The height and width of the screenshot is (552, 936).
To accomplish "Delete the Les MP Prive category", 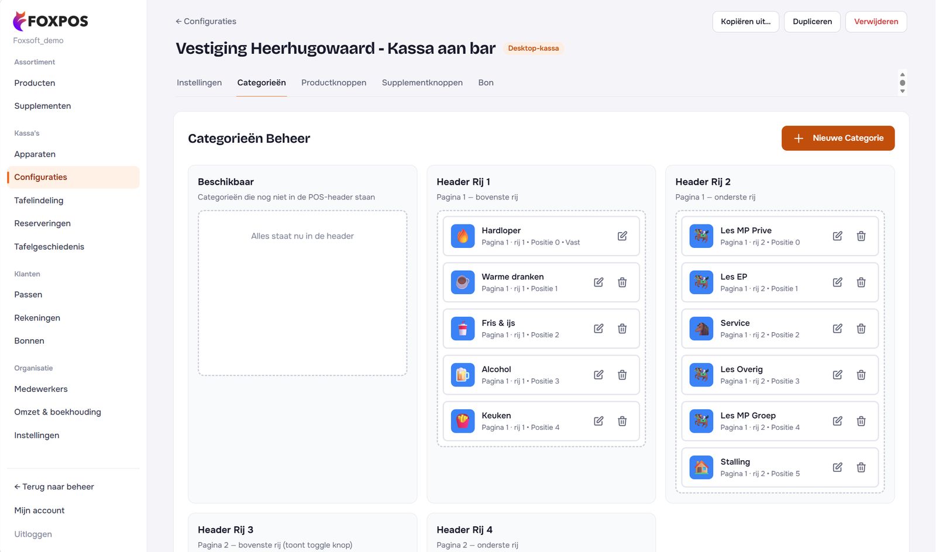I will [x=861, y=236].
